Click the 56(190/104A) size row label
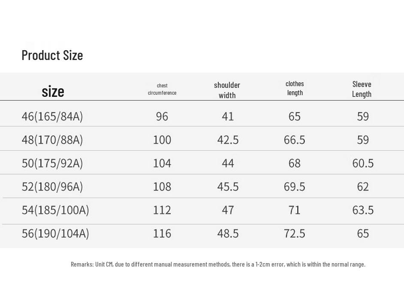404x303 pixels. pos(55,234)
